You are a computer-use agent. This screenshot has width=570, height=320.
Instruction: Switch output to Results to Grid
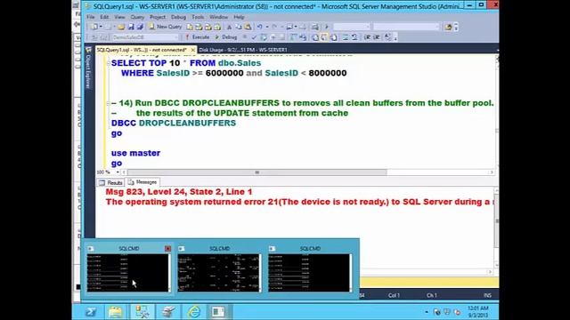click(x=324, y=37)
